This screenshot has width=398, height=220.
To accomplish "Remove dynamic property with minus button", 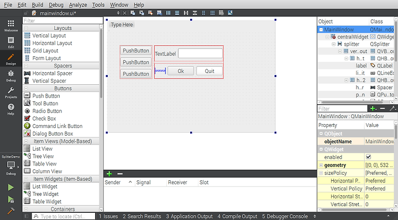I will (383, 109).
